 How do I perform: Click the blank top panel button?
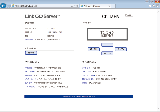(x=107, y=45)
